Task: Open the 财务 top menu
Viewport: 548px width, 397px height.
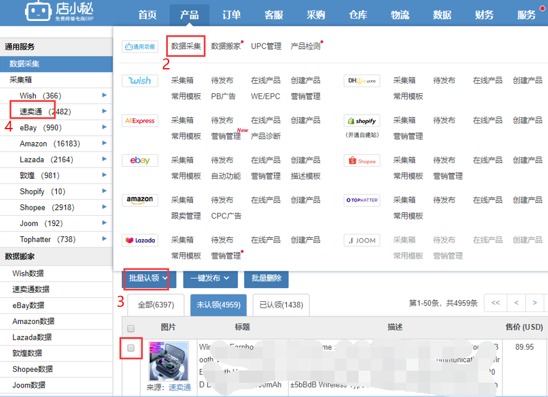Action: click(484, 15)
